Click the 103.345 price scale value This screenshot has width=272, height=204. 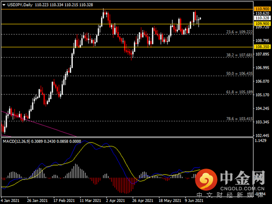262,122
